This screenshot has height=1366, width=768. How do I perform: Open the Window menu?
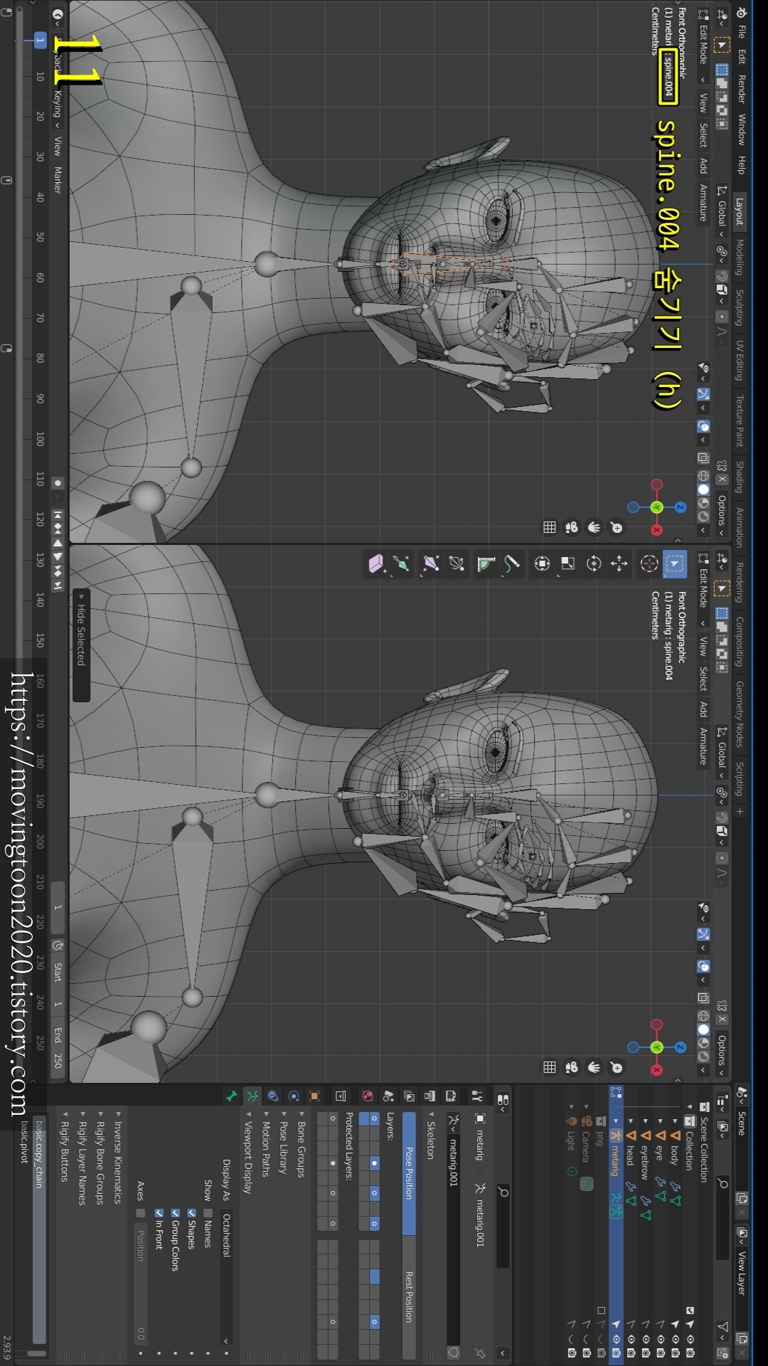click(741, 129)
